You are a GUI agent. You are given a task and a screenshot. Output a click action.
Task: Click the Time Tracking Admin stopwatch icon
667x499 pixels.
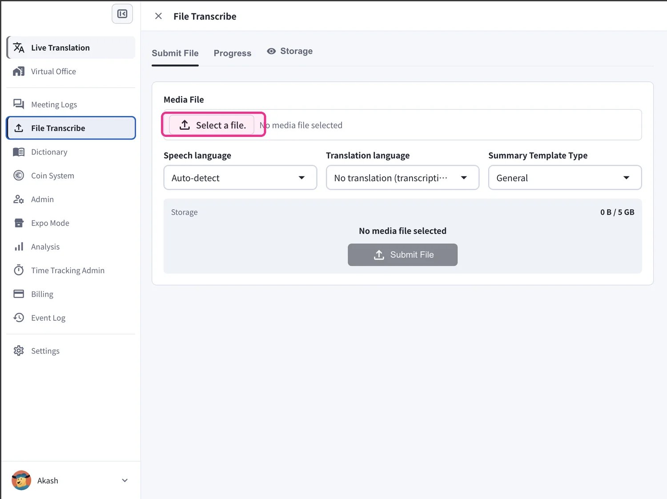coord(19,270)
